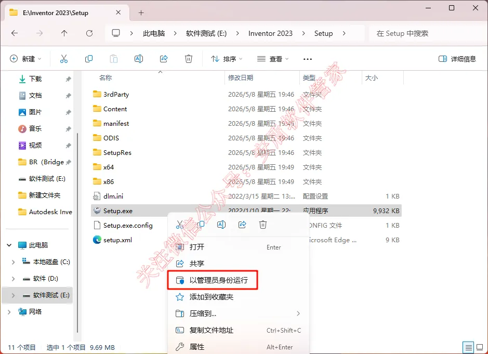Collapse the 此电脑 tree node
The height and width of the screenshot is (354, 488).
[9, 245]
